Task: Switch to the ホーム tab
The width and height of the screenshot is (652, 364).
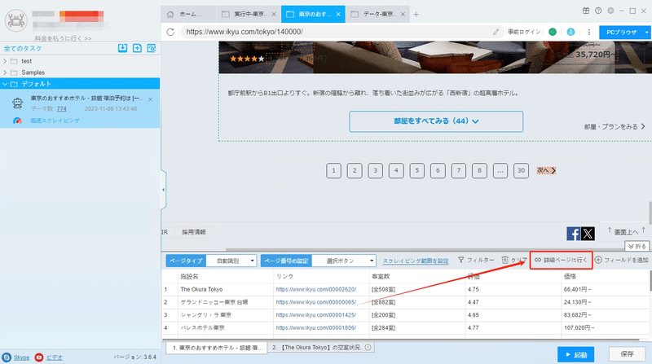Action: (188, 14)
